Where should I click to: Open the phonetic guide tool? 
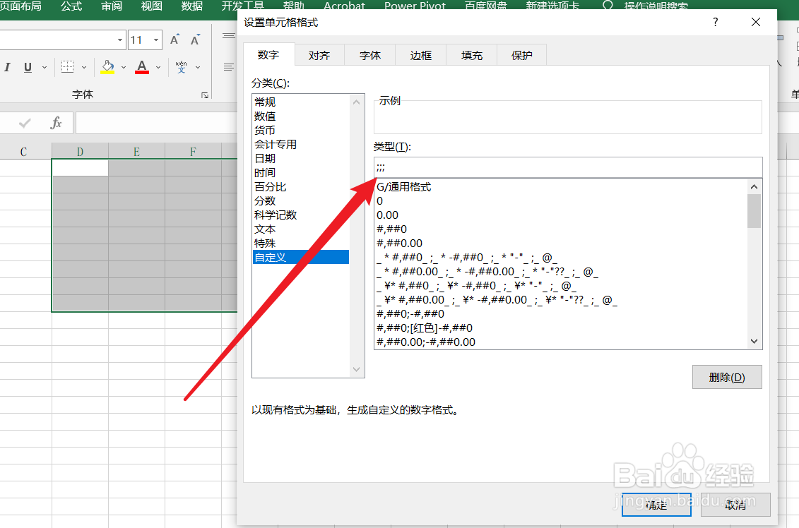click(182, 66)
